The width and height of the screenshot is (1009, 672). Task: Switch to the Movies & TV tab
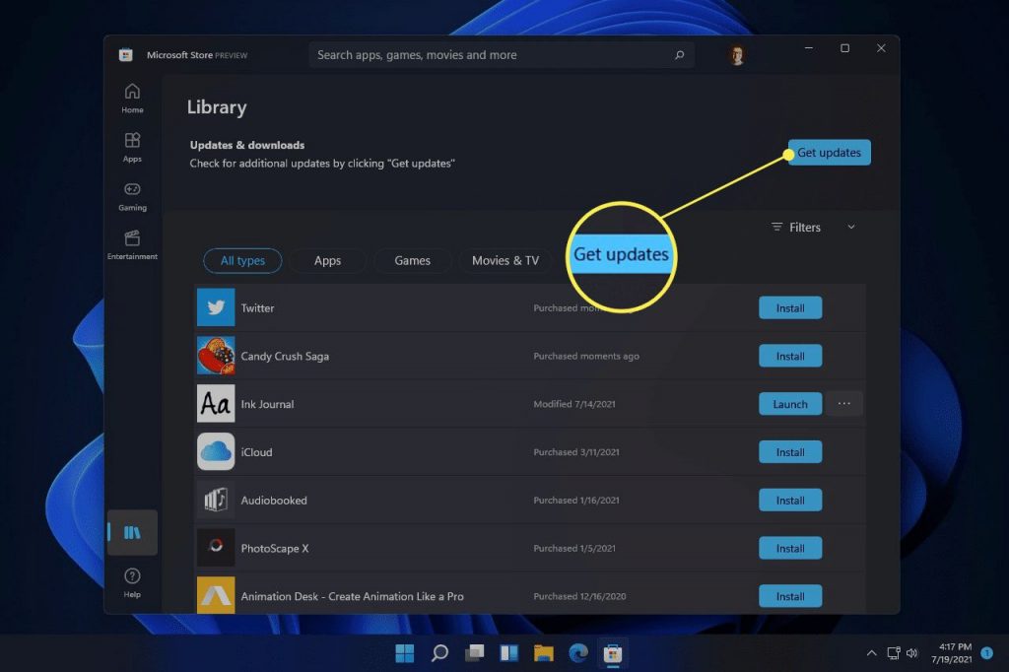505,260
